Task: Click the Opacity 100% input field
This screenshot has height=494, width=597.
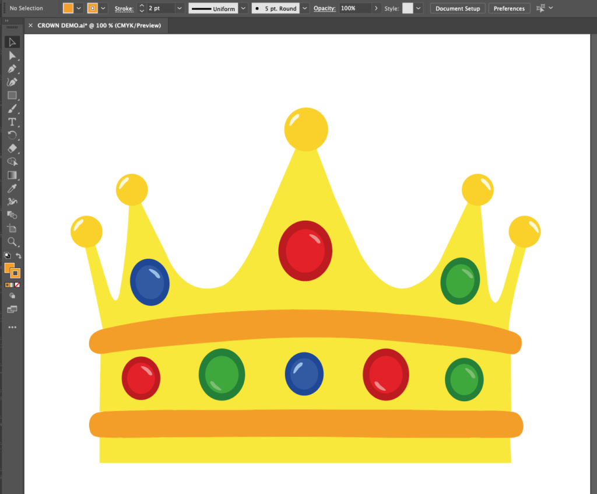Action: pos(354,9)
